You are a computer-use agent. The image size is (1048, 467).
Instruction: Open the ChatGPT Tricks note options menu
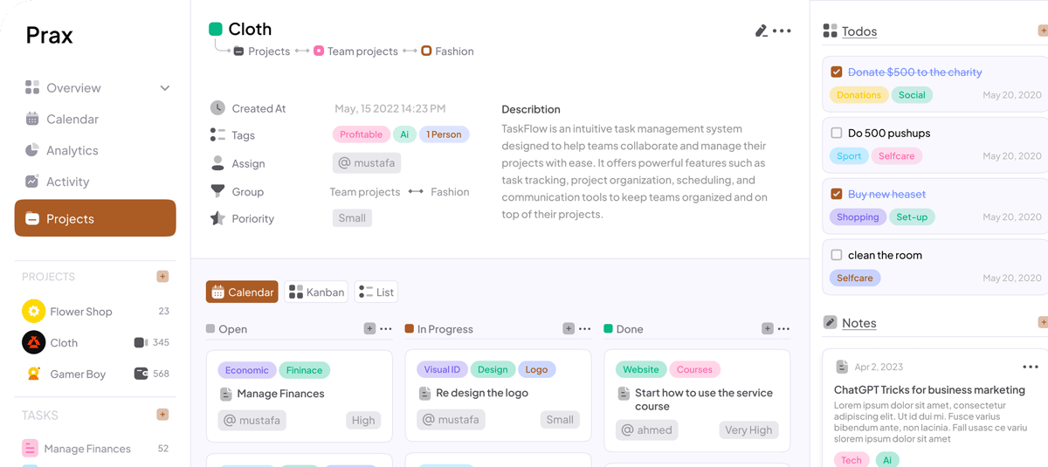(1031, 367)
